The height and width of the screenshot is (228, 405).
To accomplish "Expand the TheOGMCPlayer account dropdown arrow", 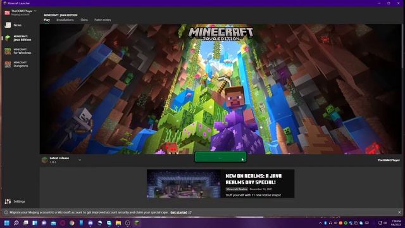I will click(35, 11).
